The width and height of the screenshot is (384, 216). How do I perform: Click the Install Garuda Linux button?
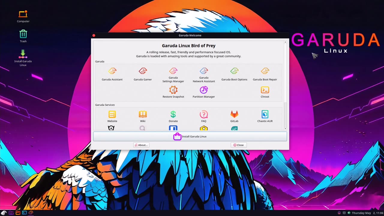(190, 136)
